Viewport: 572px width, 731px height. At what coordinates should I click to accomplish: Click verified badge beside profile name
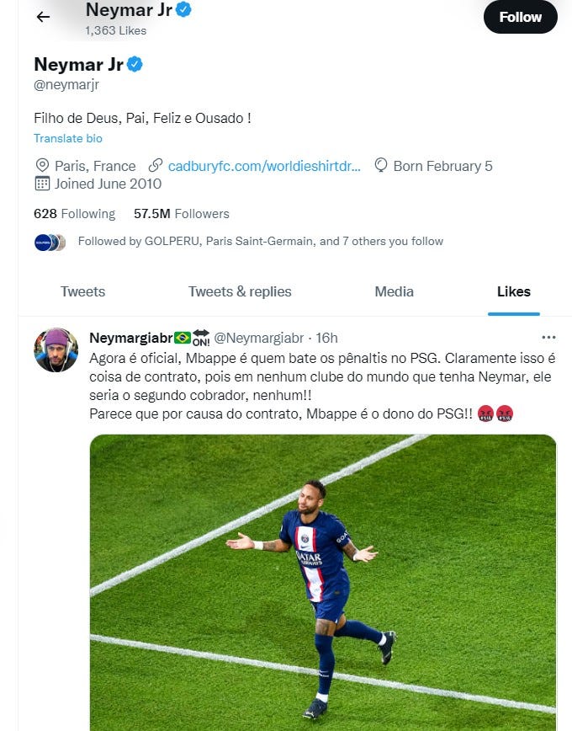point(134,64)
